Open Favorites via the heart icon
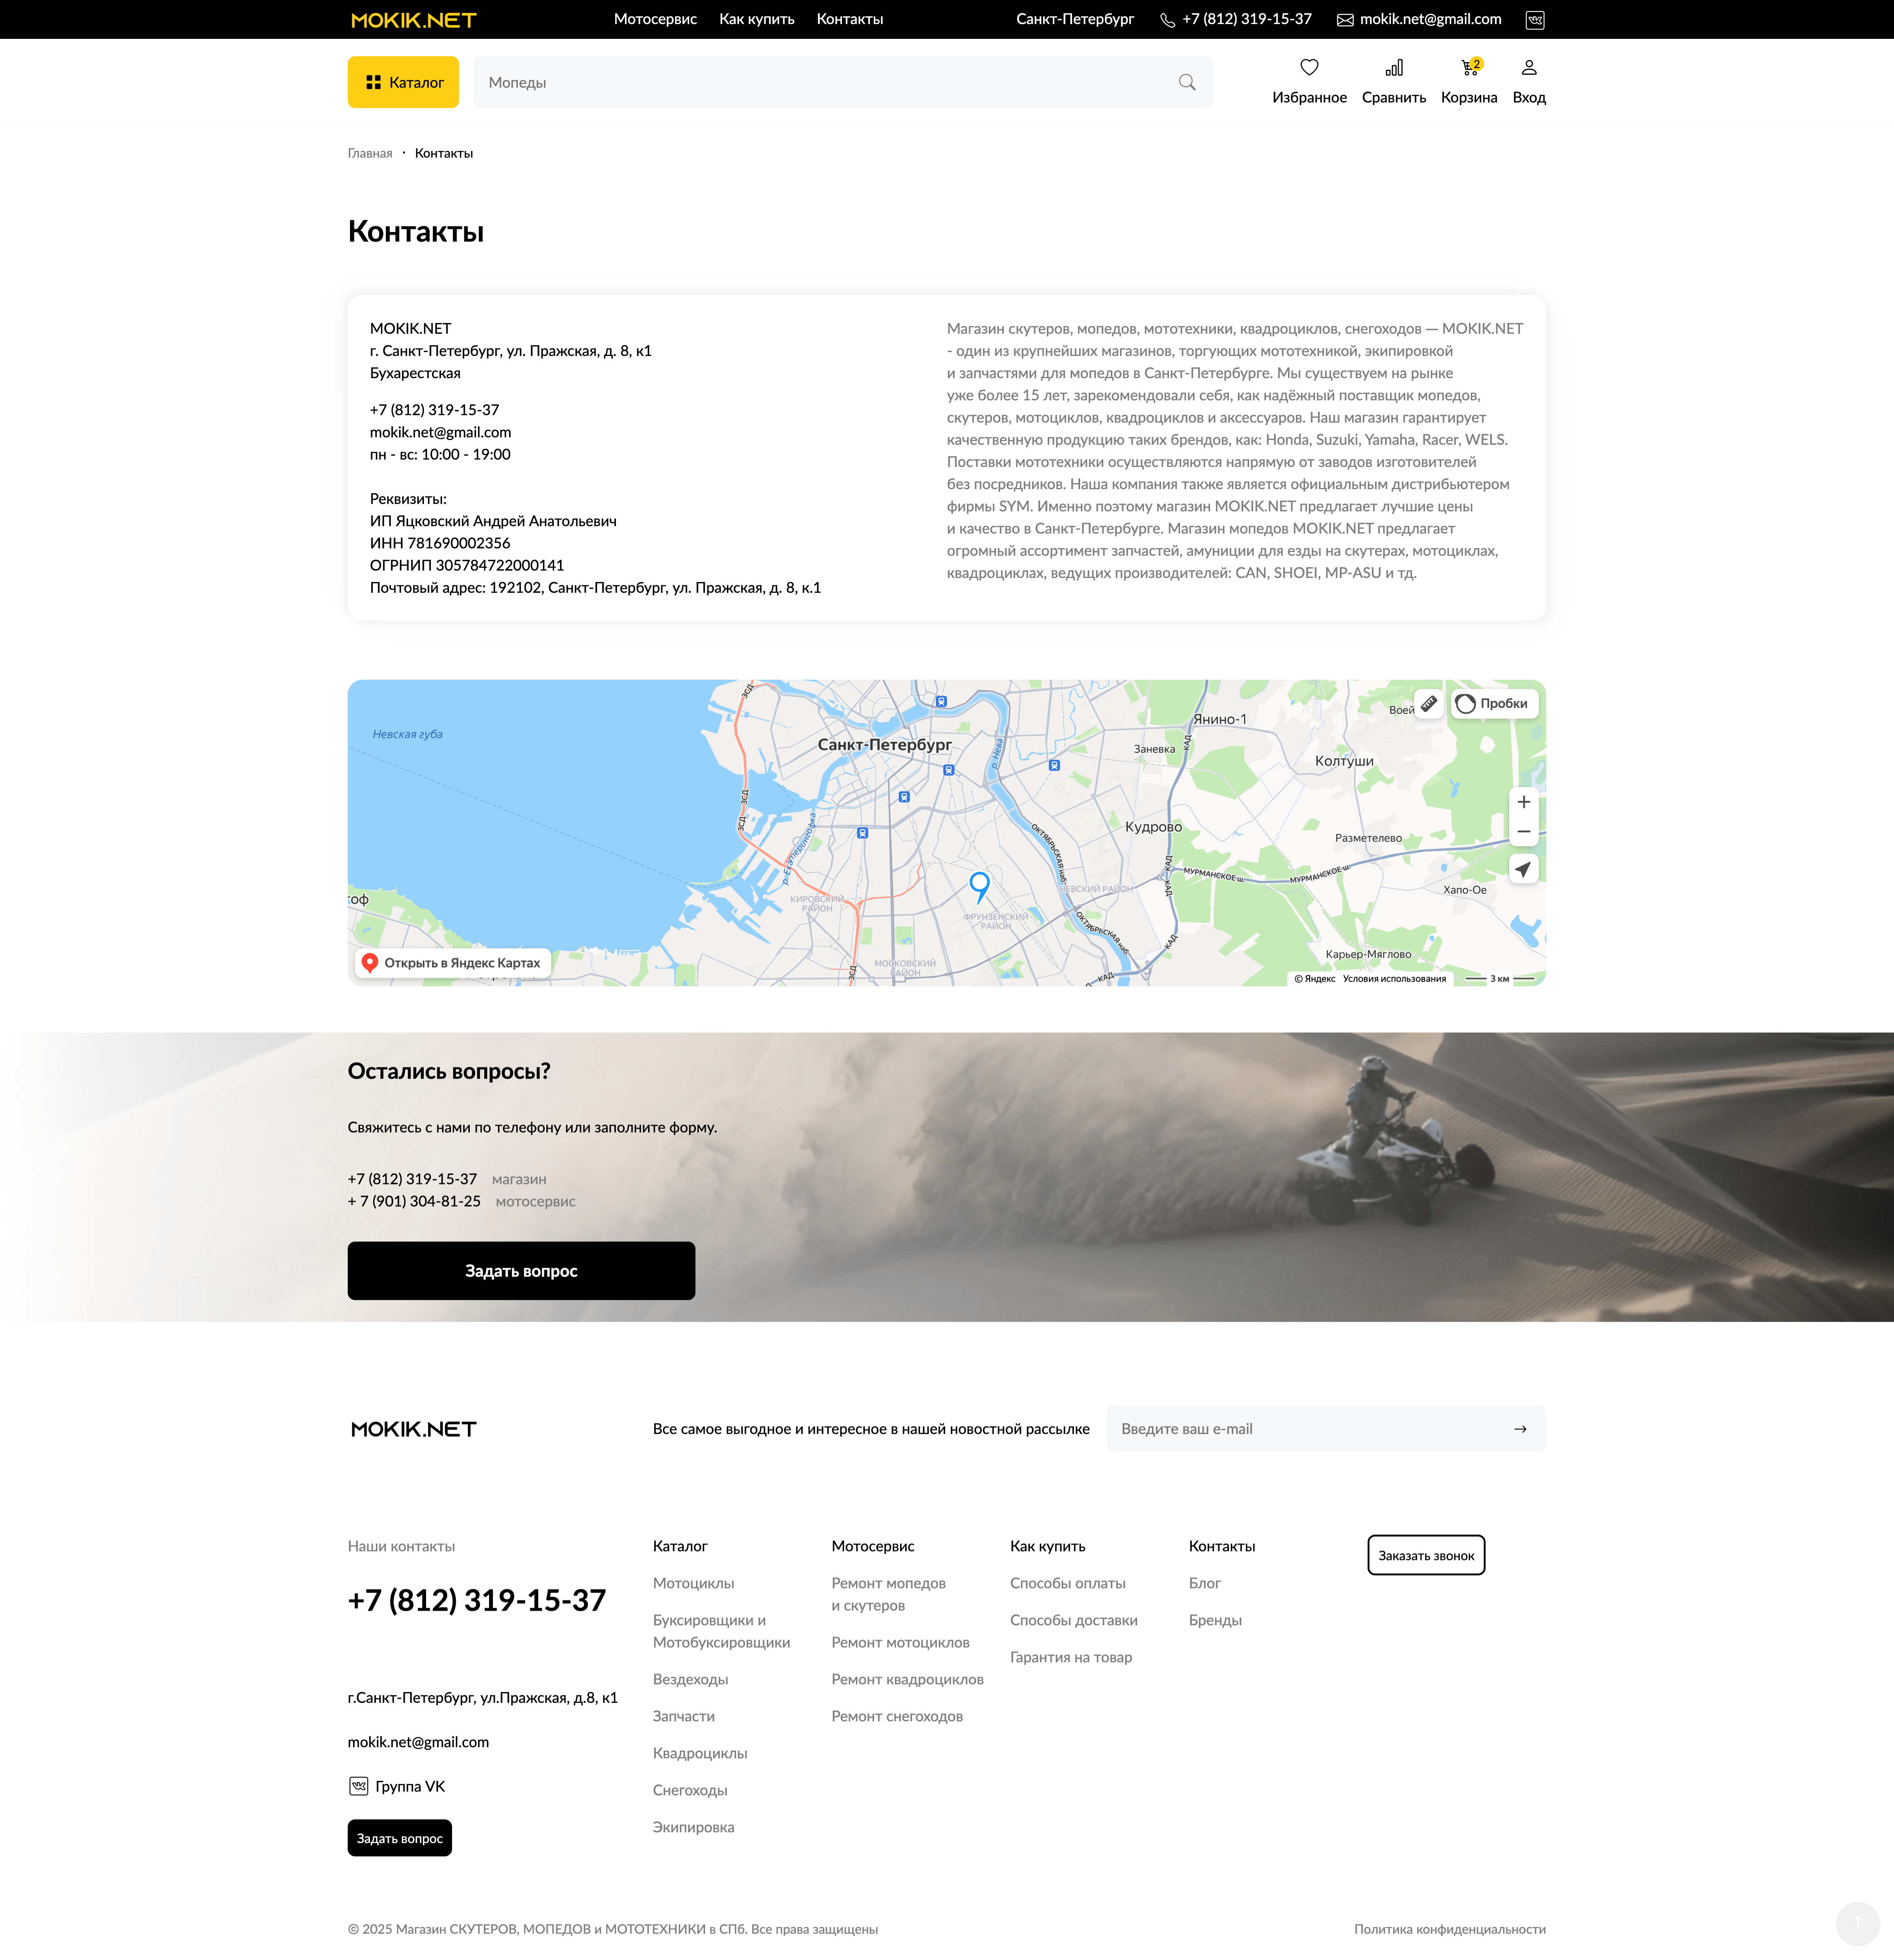 (1309, 67)
